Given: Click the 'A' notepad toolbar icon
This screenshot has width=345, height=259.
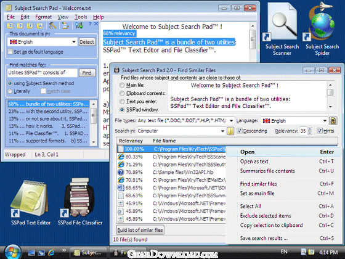Looking at the screenshot, I should [x=39, y=25].
